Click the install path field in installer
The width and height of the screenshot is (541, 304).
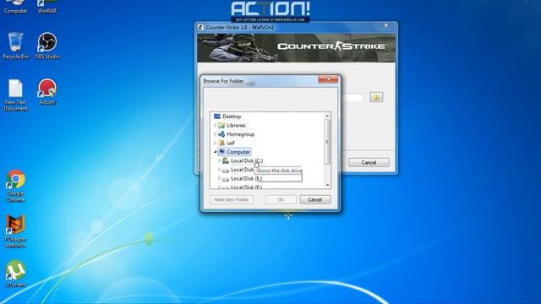[x=352, y=97]
